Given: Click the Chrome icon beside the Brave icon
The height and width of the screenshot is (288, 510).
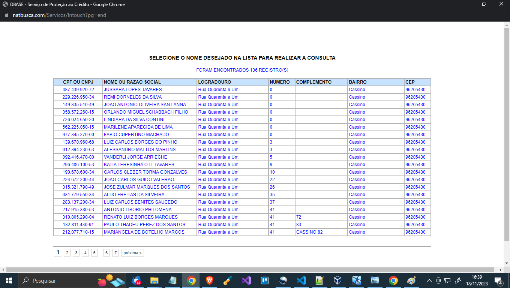Looking at the screenshot, I should [191, 280].
